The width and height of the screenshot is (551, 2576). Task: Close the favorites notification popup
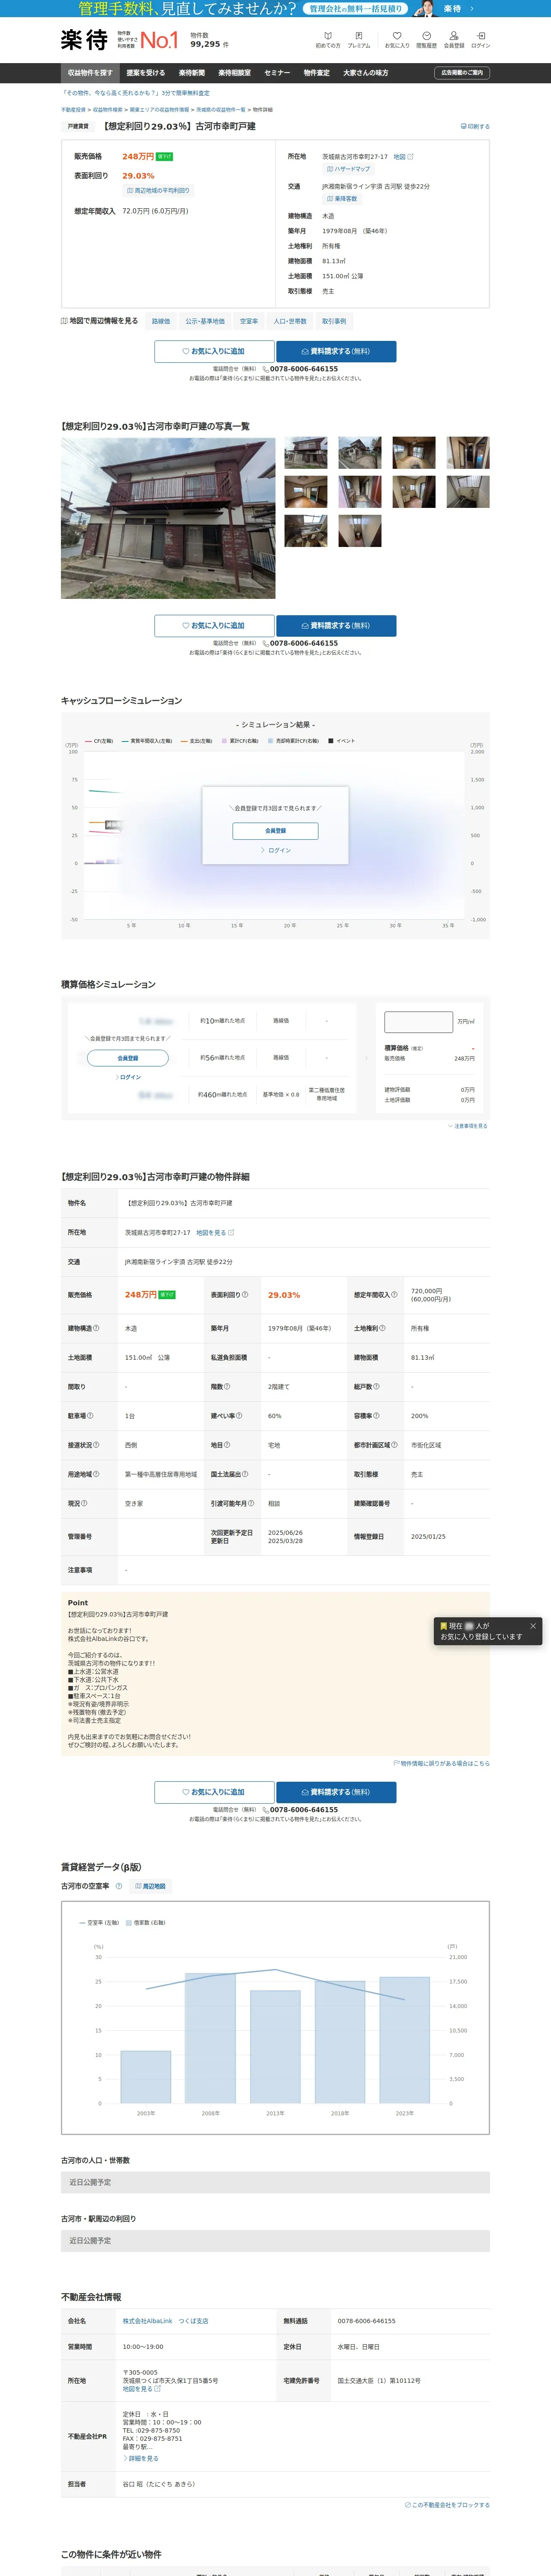[x=532, y=1626]
